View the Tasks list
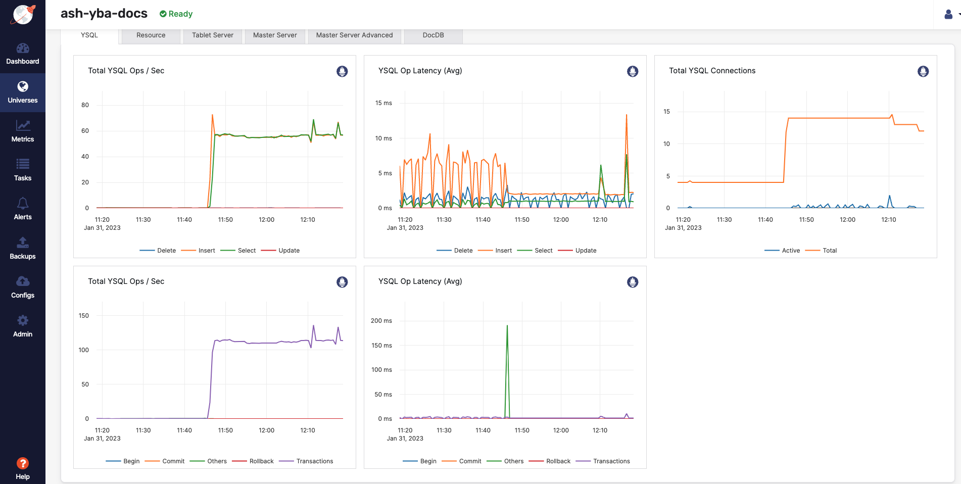Viewport: 961px width, 484px height. [x=23, y=170]
